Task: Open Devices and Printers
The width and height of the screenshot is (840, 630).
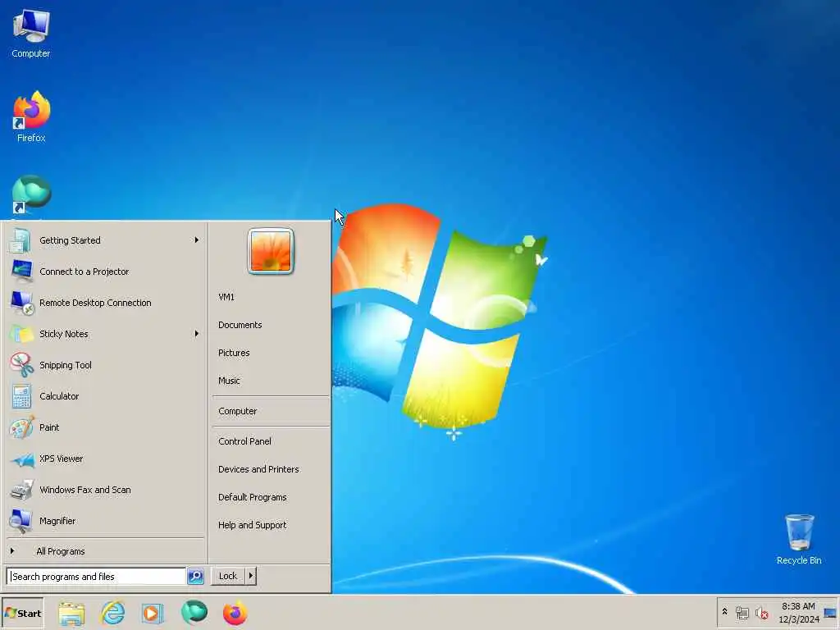Action: click(258, 469)
